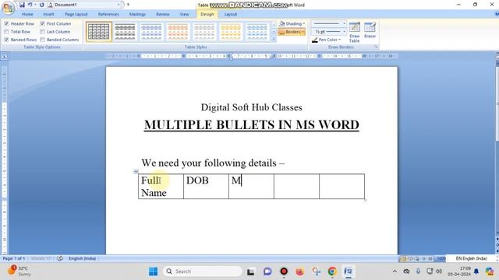Viewport: 499px width, 280px height.
Task: Switch to the Mailings tab
Action: (137, 14)
